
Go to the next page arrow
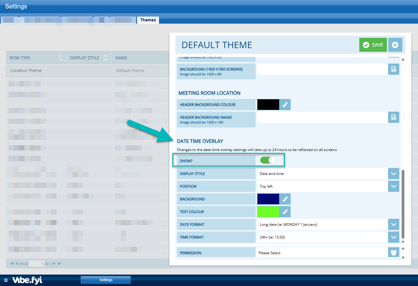(54, 264)
